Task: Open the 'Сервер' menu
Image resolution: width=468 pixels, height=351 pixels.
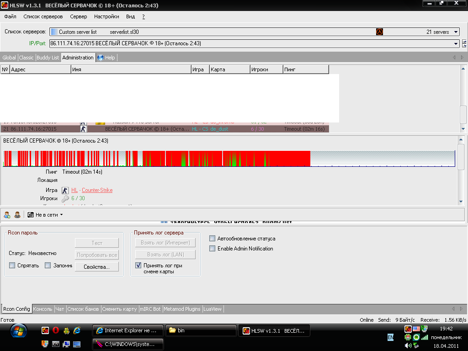Action: (x=79, y=16)
